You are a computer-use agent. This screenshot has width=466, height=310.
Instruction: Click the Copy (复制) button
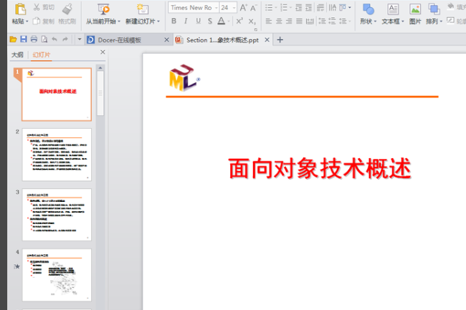[44, 21]
